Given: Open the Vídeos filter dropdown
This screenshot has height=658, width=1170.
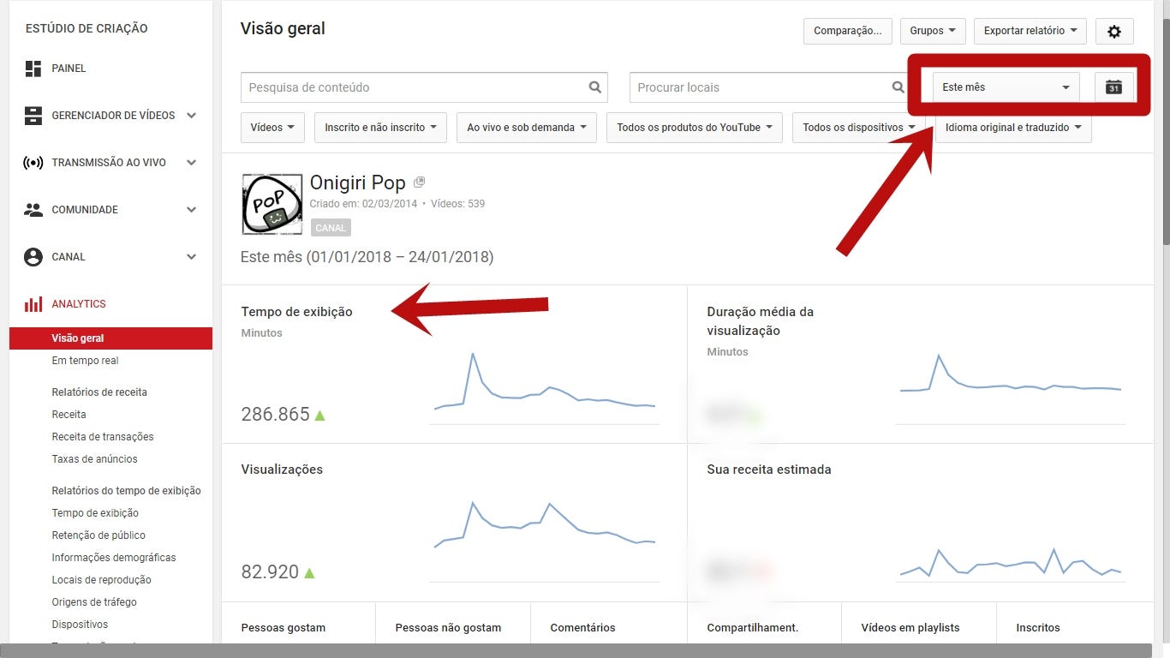Looking at the screenshot, I should (x=272, y=128).
